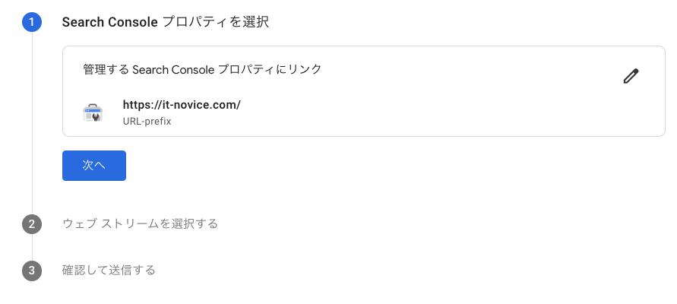Click the it-novice.com domain text

coord(199,105)
